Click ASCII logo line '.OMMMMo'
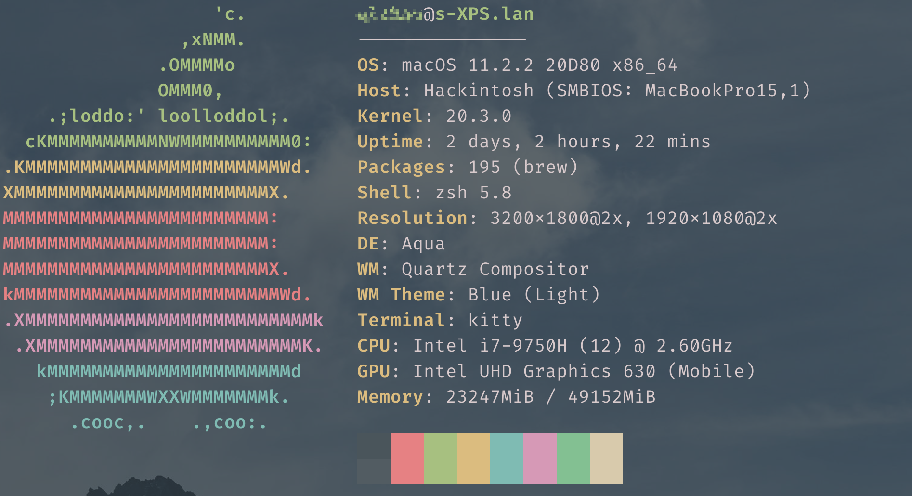912x496 pixels. click(x=196, y=65)
